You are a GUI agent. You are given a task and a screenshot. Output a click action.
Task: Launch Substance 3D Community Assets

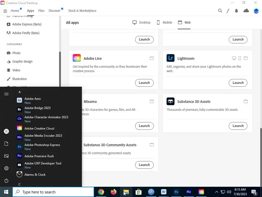144,165
